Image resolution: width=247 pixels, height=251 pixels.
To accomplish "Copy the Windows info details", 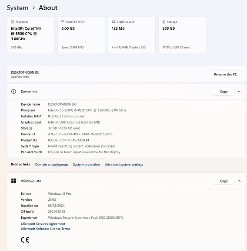I will [x=224, y=181].
